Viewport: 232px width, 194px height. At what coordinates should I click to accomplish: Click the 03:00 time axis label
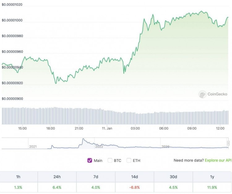point(135,128)
